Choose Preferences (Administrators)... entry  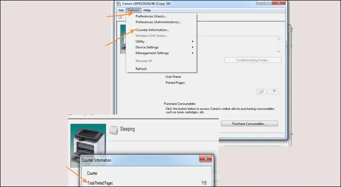[158, 22]
